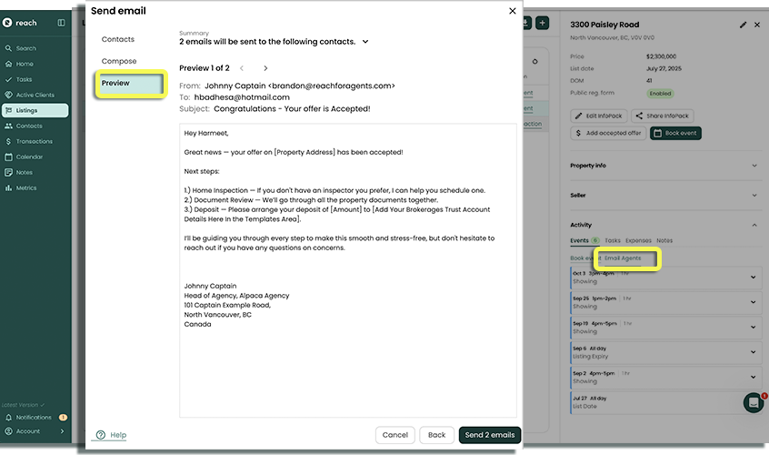Image resolution: width=769 pixels, height=455 pixels.
Task: Click the Email Agents link
Action: 623,258
